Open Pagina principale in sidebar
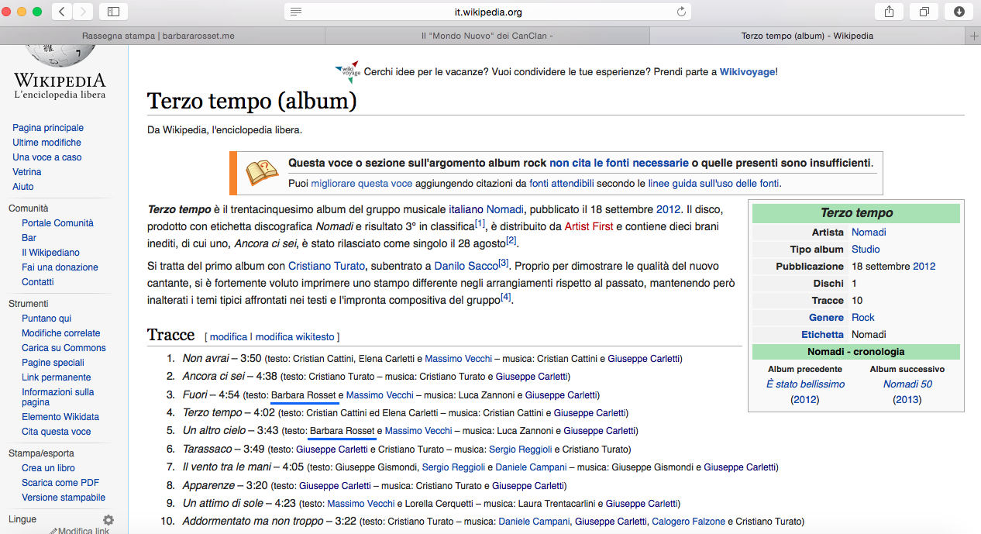 click(48, 128)
